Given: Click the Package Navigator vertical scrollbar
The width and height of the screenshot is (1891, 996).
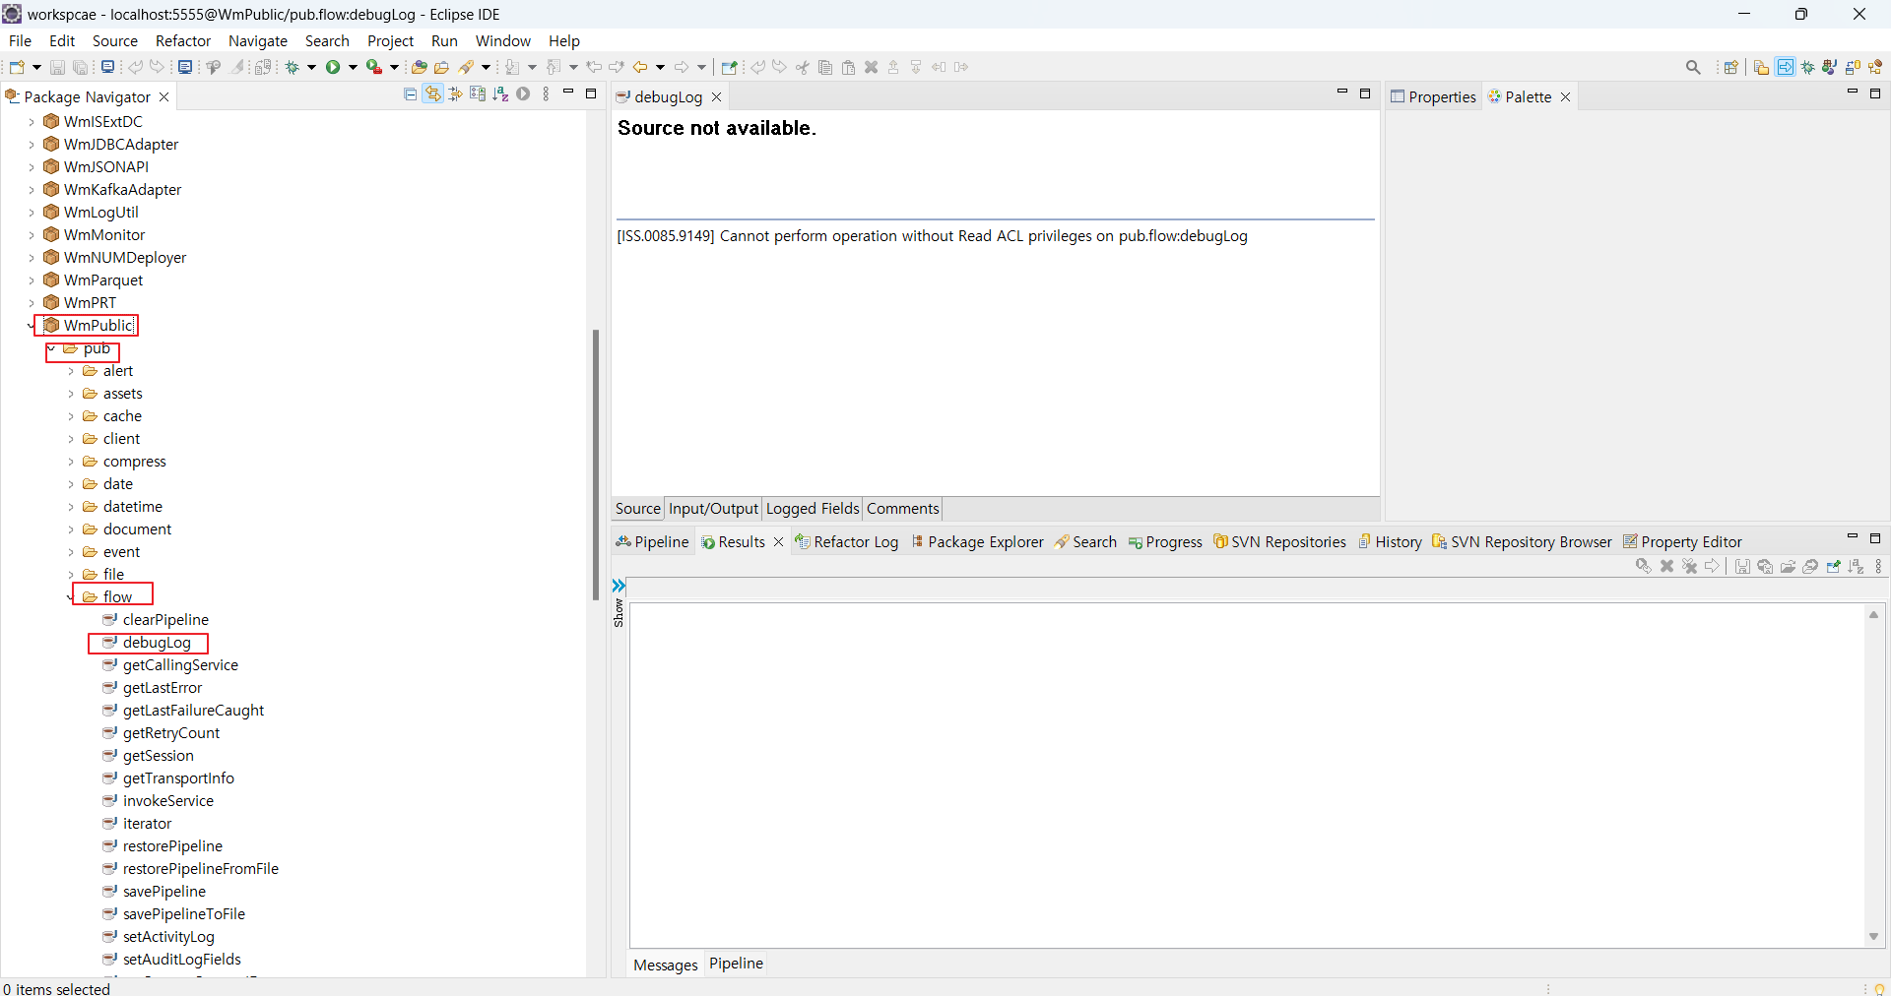Looking at the screenshot, I should click(596, 465).
